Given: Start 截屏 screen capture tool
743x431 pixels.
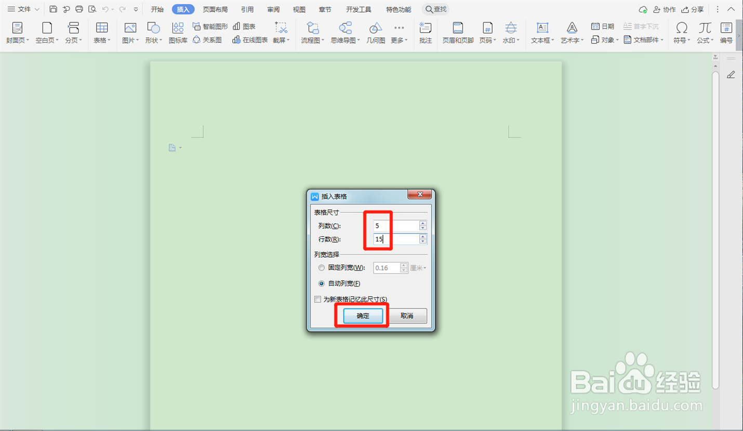Looking at the screenshot, I should (281, 33).
